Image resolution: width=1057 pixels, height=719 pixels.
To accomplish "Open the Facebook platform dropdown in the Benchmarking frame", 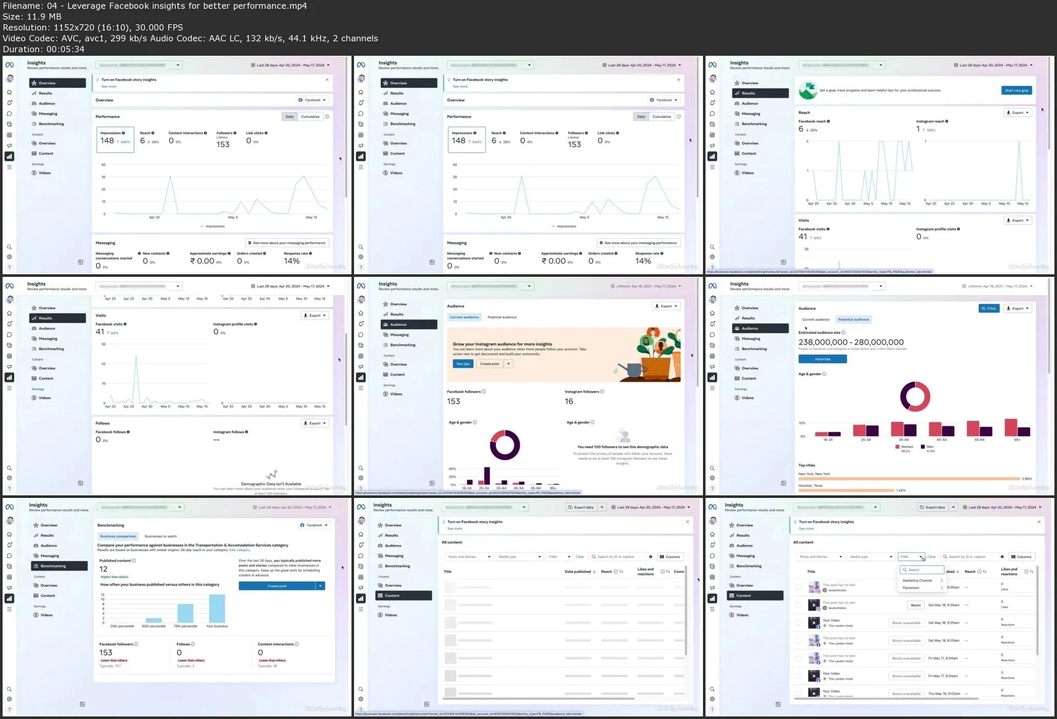I will coord(314,525).
